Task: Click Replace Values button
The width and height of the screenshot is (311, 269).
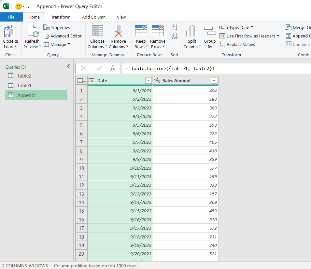Action: (x=237, y=45)
